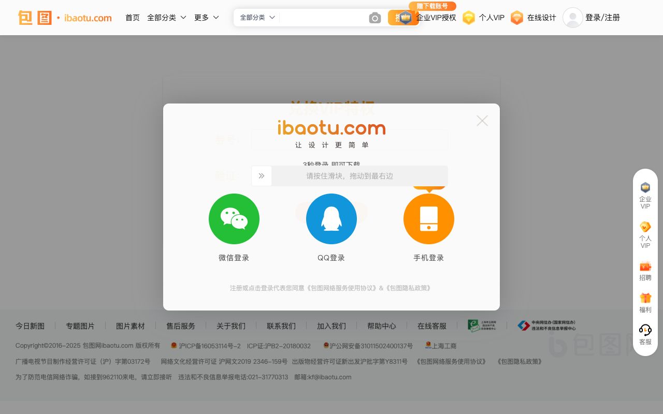
Task: Click the captcha slider handle
Action: [x=262, y=176]
